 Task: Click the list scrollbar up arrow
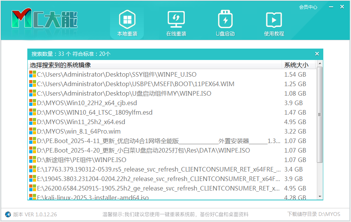(x=320, y=64)
